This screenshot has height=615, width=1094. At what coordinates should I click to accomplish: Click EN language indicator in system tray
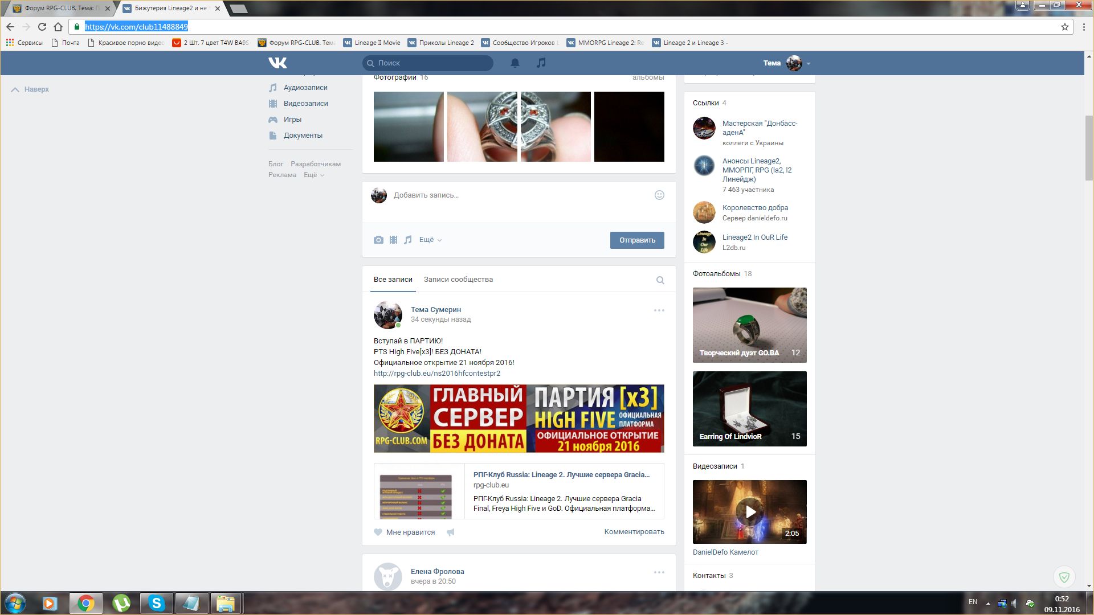coord(973,602)
